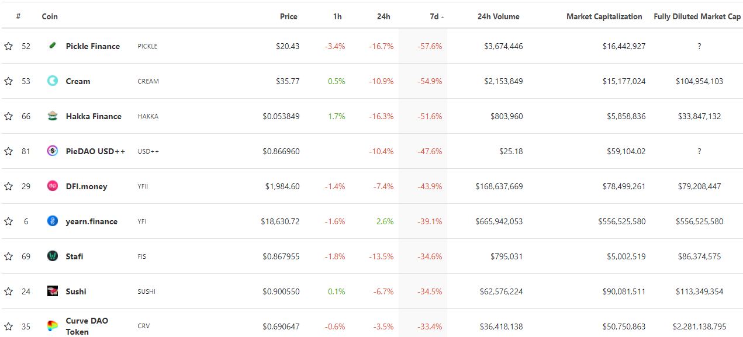743x337 pixels.
Task: Sort by 1h change column
Action: [337, 16]
